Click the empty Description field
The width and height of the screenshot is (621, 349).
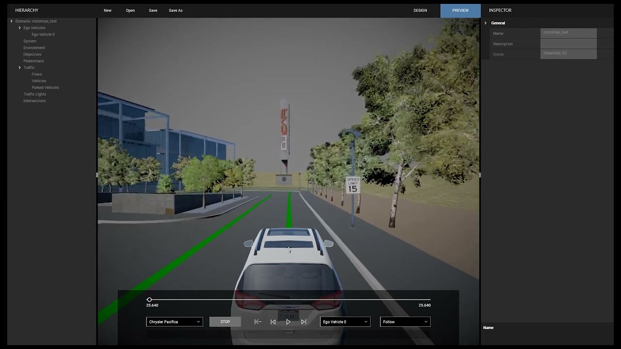569,44
